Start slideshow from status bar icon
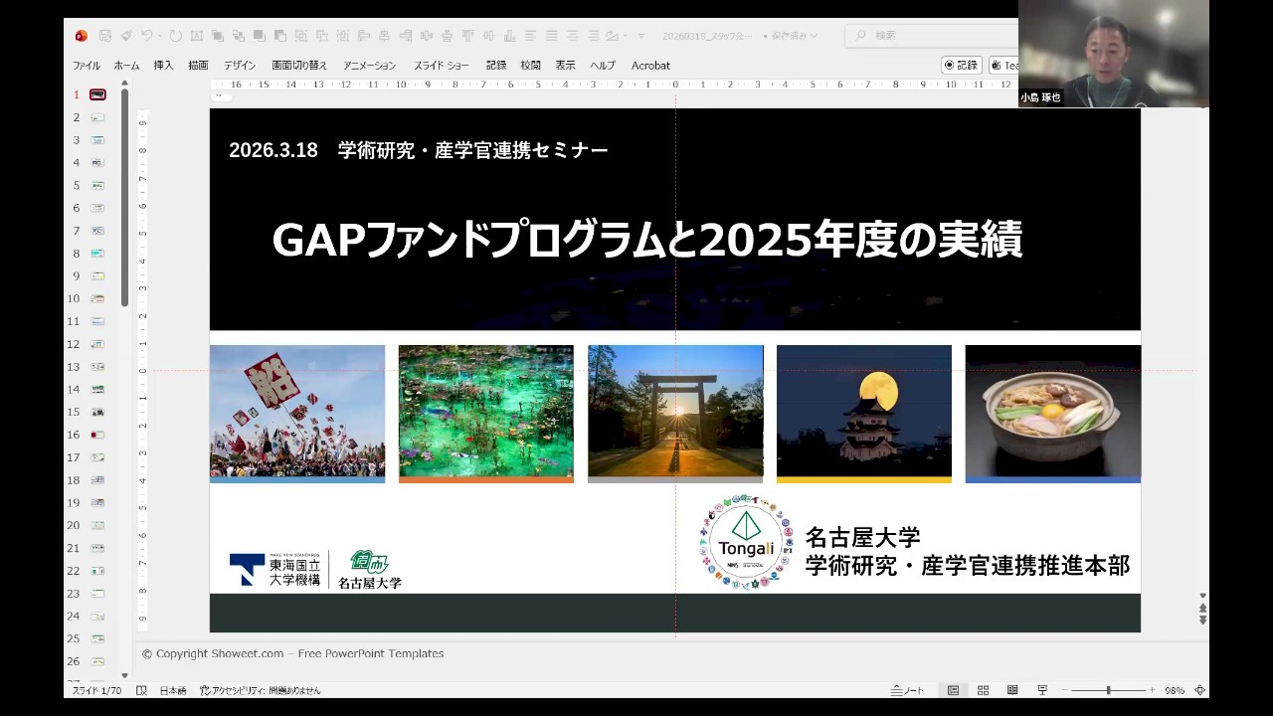The width and height of the screenshot is (1273, 716). (1042, 690)
